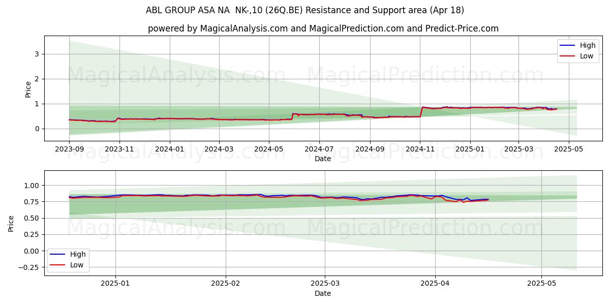Click the '2024-09' date tick label
The image size is (610, 305).
pyautogui.click(x=370, y=149)
